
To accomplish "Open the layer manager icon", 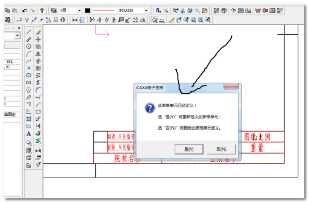I will (54, 10).
